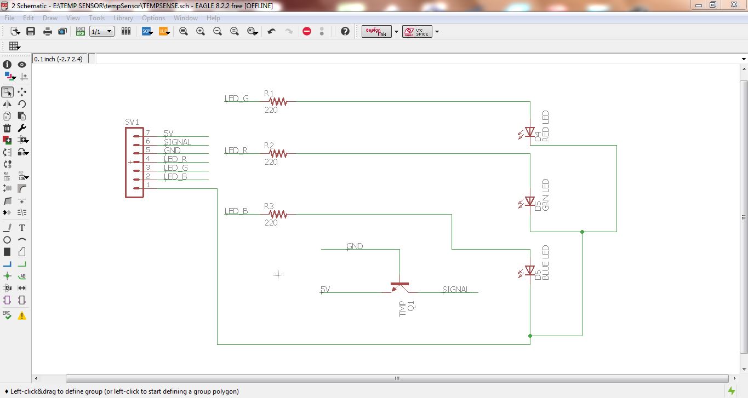Launch LTC SPICE simulation

tap(418, 31)
